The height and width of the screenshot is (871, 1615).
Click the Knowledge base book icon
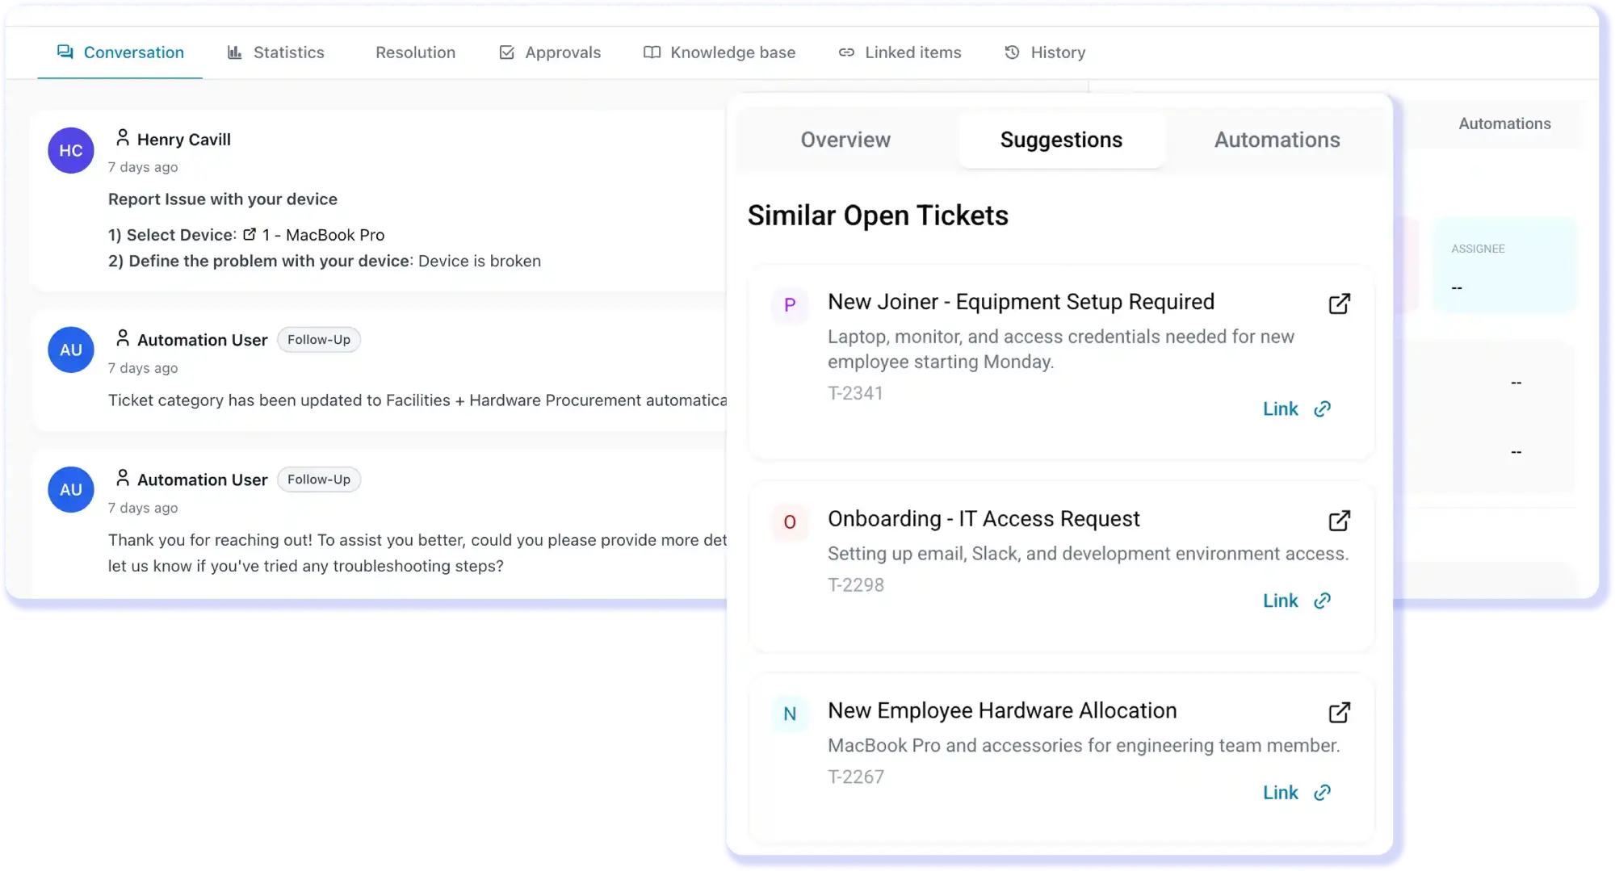(652, 52)
